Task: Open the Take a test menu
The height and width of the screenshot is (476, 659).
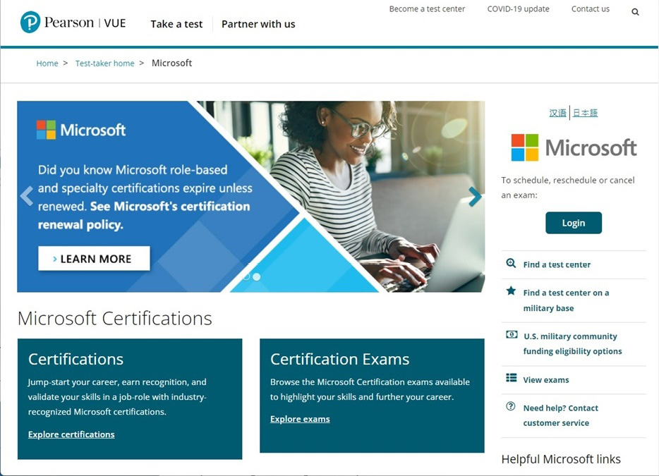Action: click(x=176, y=24)
